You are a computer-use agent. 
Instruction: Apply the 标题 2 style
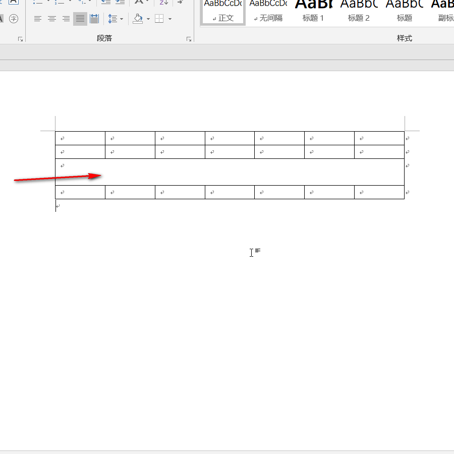point(359,12)
